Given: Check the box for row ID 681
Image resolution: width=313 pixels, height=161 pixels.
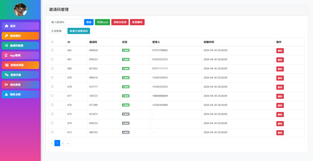Looking at the screenshot, I should click(x=52, y=59).
